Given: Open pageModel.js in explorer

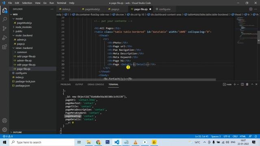Looking at the screenshot, I should tap(24, 23).
